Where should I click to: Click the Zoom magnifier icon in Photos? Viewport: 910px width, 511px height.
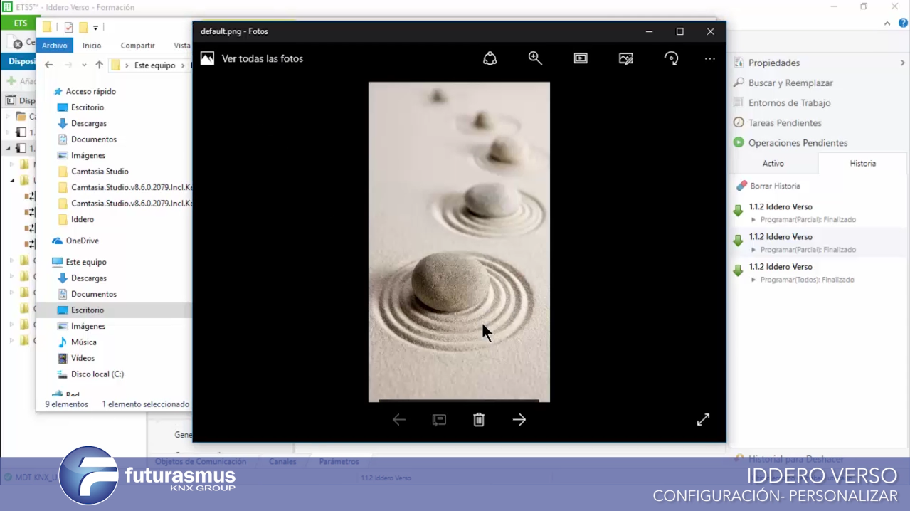click(535, 58)
